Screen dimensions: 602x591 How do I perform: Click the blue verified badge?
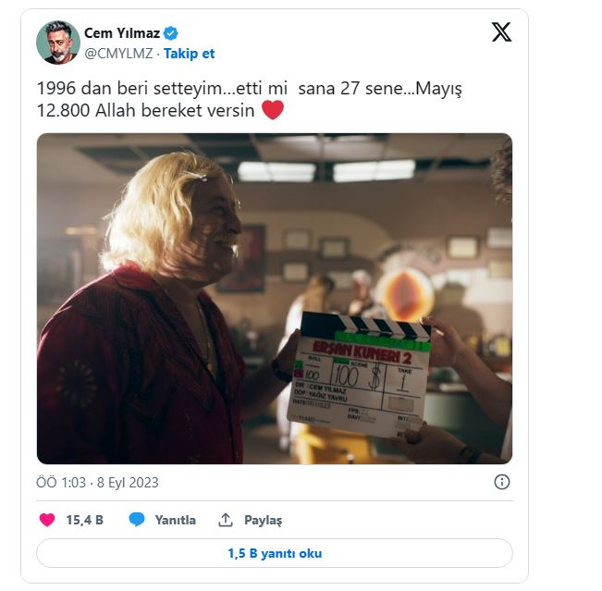pyautogui.click(x=171, y=33)
